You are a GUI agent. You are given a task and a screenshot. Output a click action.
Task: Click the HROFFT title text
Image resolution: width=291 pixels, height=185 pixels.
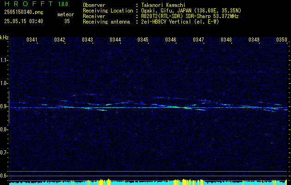pyautogui.click(x=29, y=4)
